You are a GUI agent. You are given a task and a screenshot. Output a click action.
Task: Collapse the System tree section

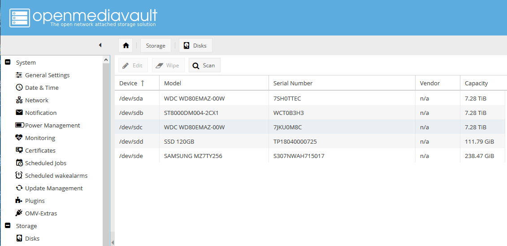tap(8, 62)
